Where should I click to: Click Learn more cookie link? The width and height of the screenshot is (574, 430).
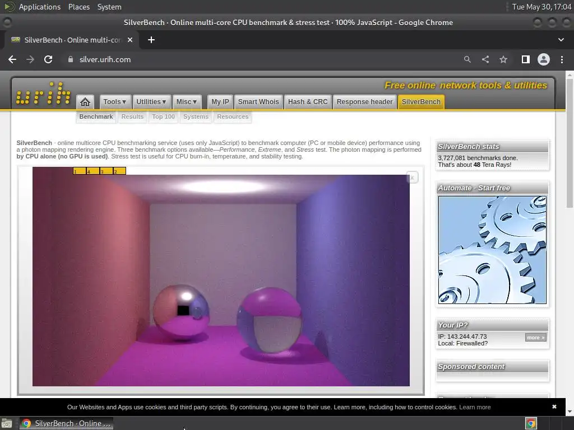(475, 407)
